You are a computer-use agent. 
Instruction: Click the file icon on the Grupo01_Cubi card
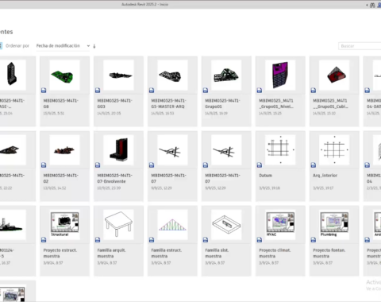click(314, 91)
